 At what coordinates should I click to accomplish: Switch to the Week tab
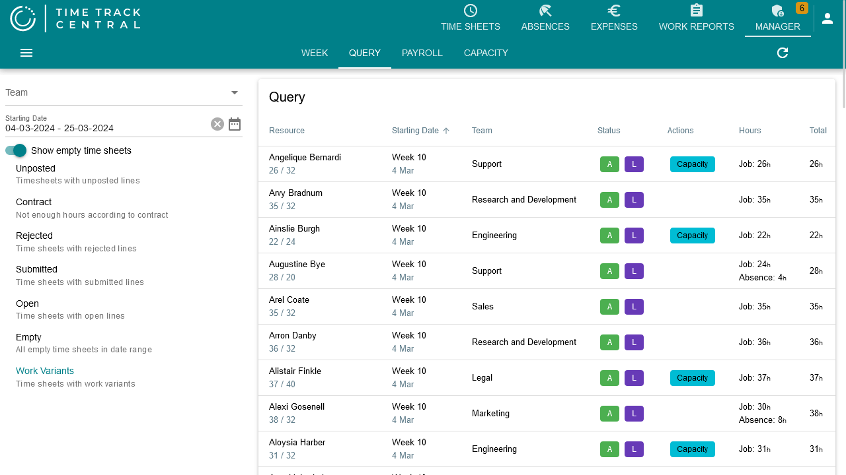pyautogui.click(x=315, y=53)
